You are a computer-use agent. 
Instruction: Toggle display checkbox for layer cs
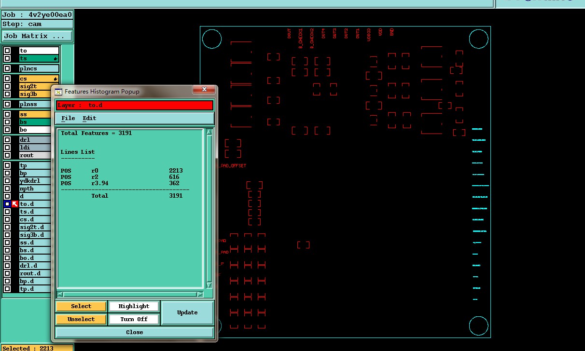(x=7, y=79)
